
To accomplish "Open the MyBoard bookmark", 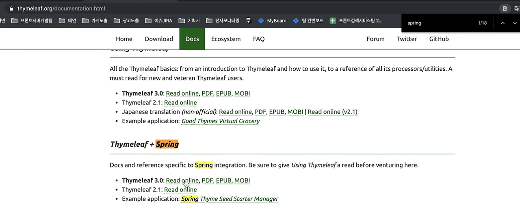I will 272,21.
